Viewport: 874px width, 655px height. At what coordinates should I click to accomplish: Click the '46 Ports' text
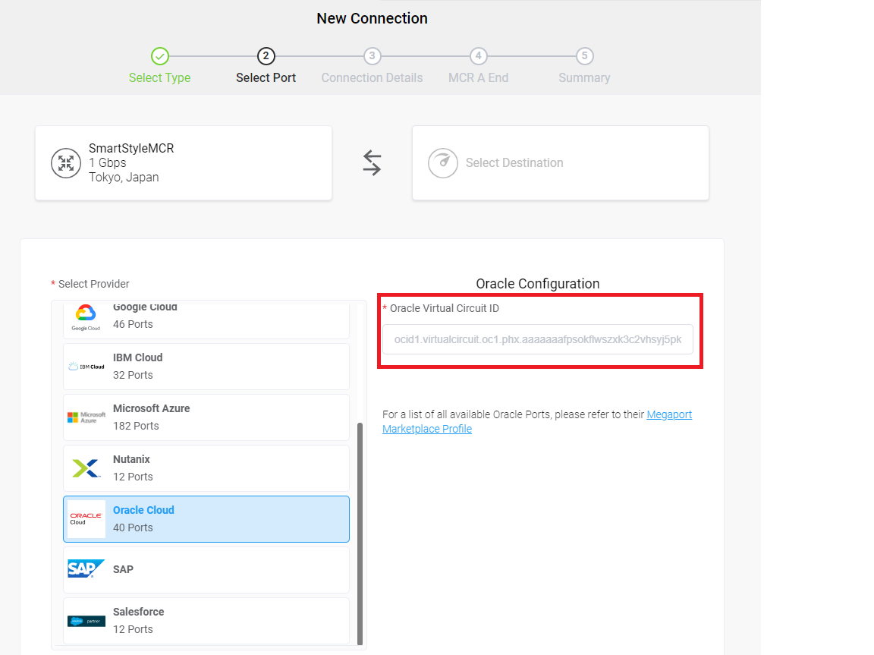[x=133, y=324]
